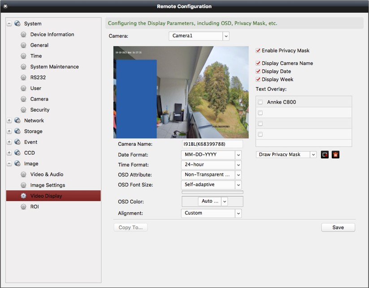Clear drawn mask using the clear-region icon
Viewport: 369px width, 288px height.
(x=326, y=154)
